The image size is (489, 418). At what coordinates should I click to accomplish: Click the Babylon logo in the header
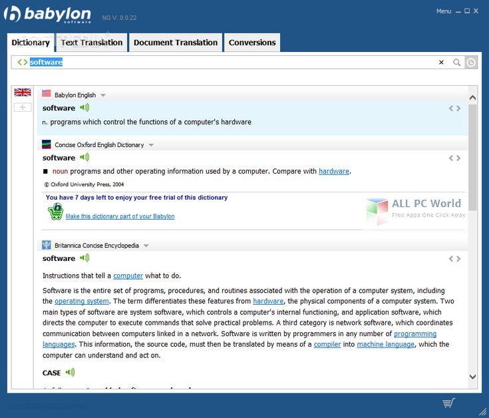(x=48, y=15)
